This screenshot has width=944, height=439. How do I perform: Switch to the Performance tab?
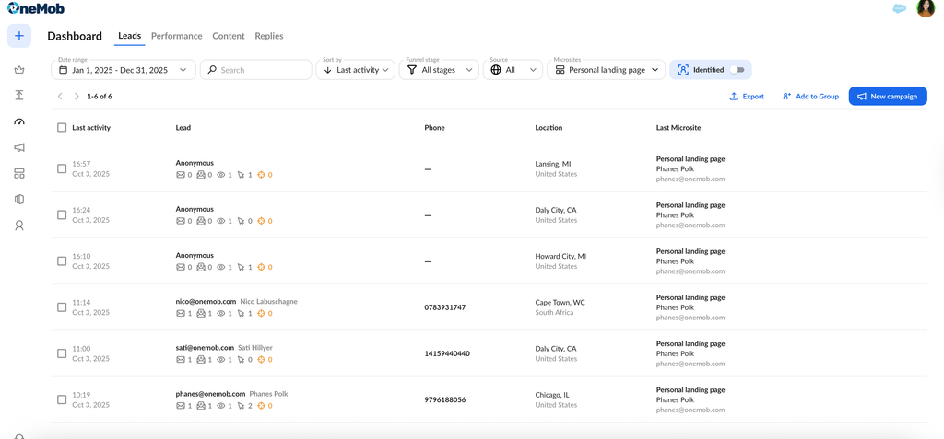point(176,36)
